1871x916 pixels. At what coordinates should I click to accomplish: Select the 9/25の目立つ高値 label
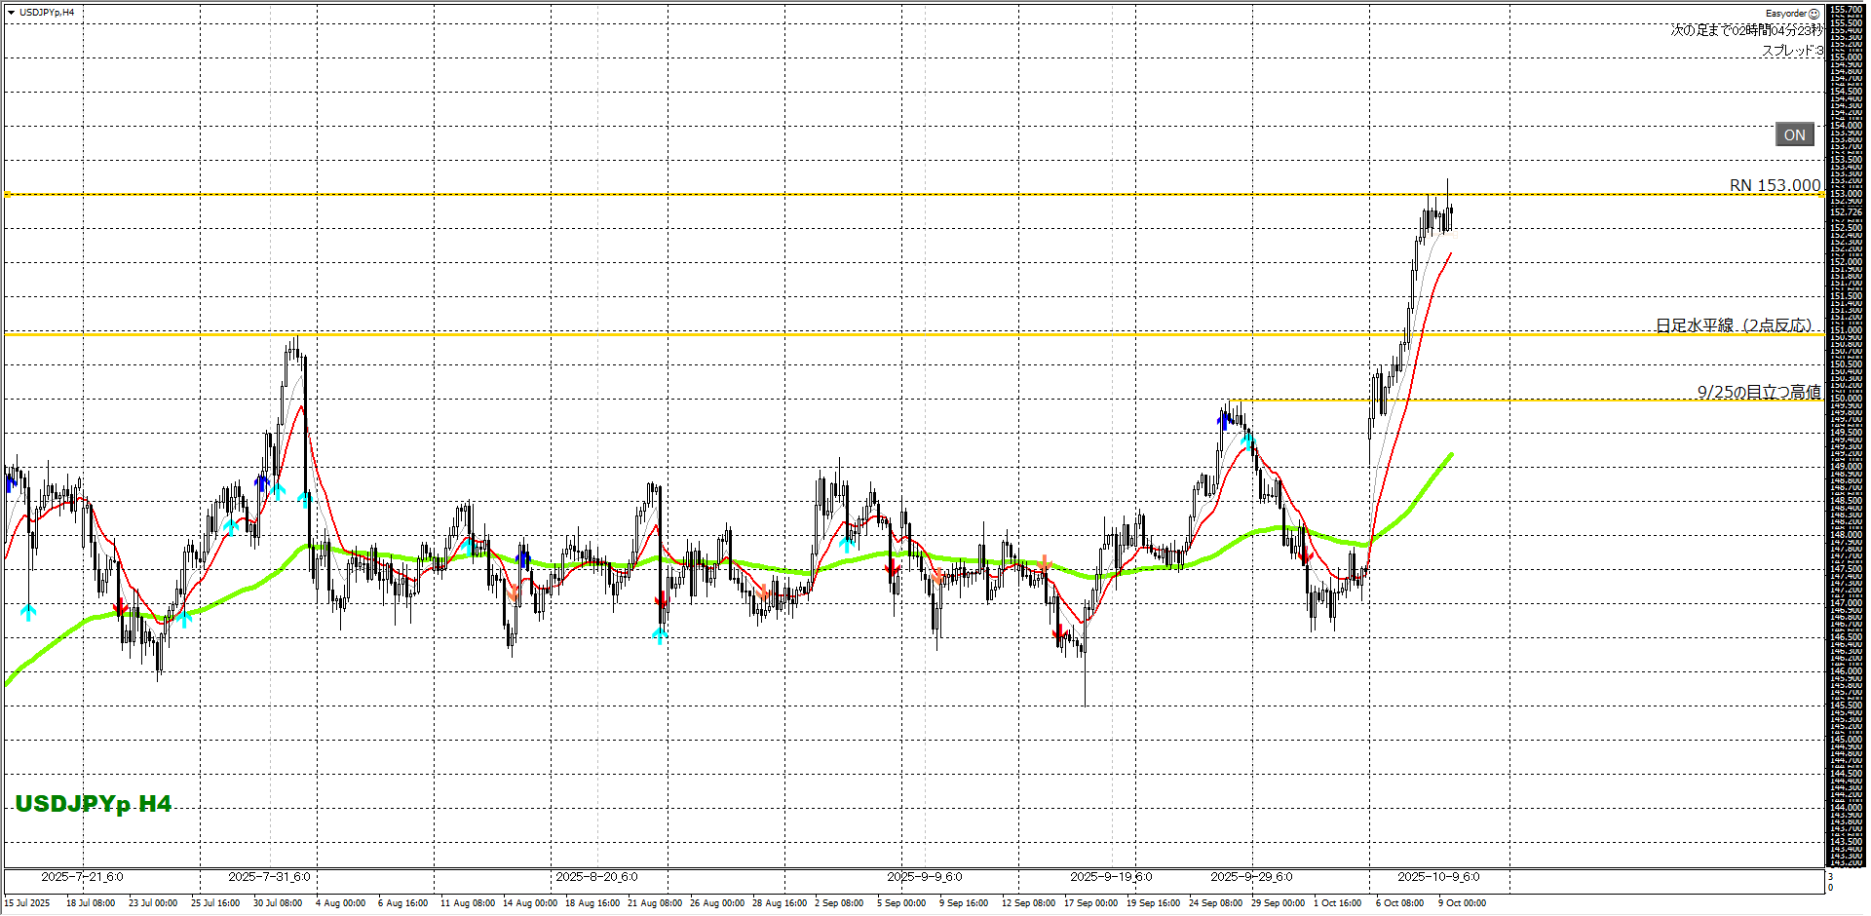(1758, 392)
